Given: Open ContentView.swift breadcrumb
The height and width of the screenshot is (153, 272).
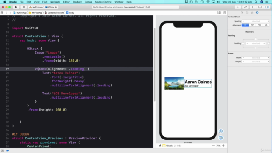Looking at the screenshot, I should (54, 13).
